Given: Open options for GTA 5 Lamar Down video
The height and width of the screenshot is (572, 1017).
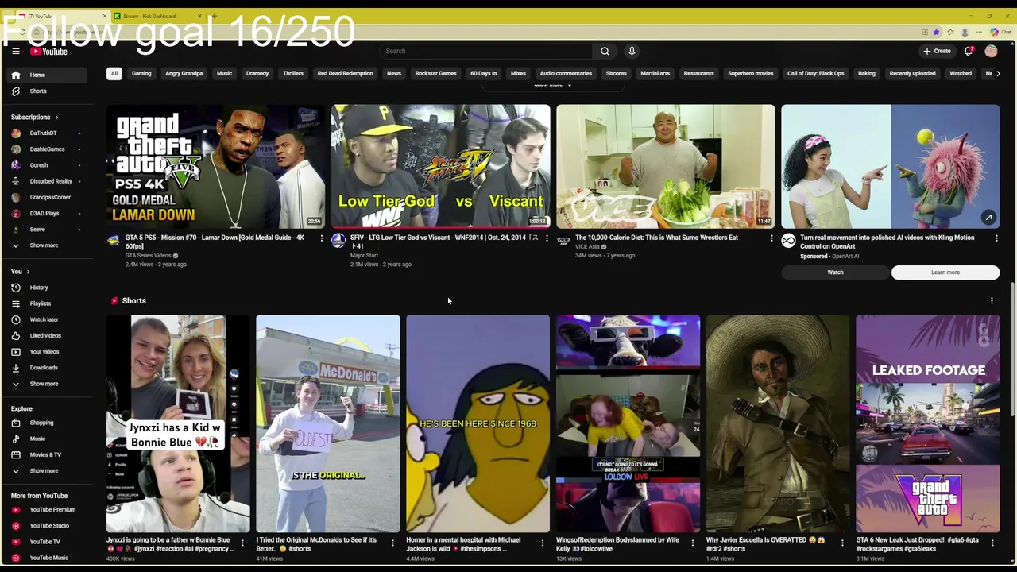Looking at the screenshot, I should [x=321, y=238].
